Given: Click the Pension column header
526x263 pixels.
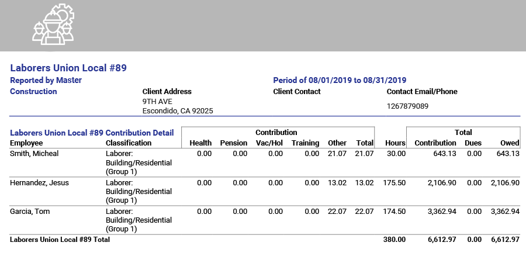Looking at the screenshot, I should coord(233,143).
